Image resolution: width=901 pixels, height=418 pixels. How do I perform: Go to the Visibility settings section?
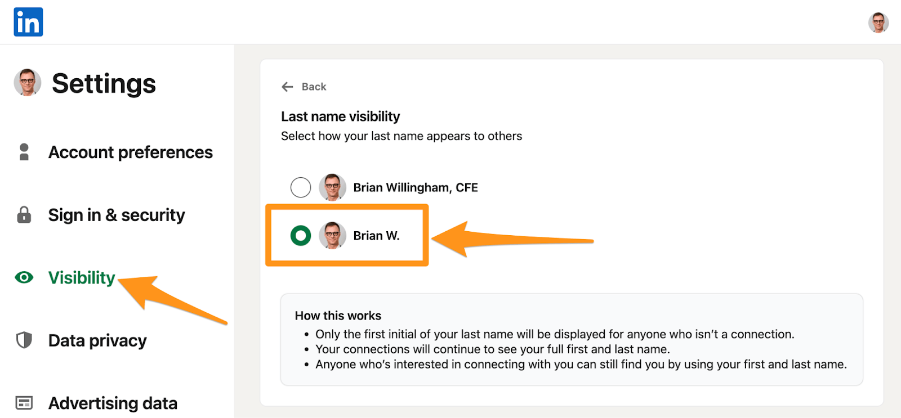click(x=81, y=278)
